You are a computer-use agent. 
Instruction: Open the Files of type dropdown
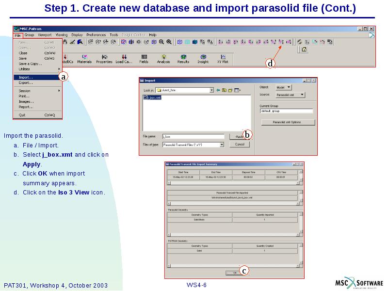pyautogui.click(x=221, y=144)
